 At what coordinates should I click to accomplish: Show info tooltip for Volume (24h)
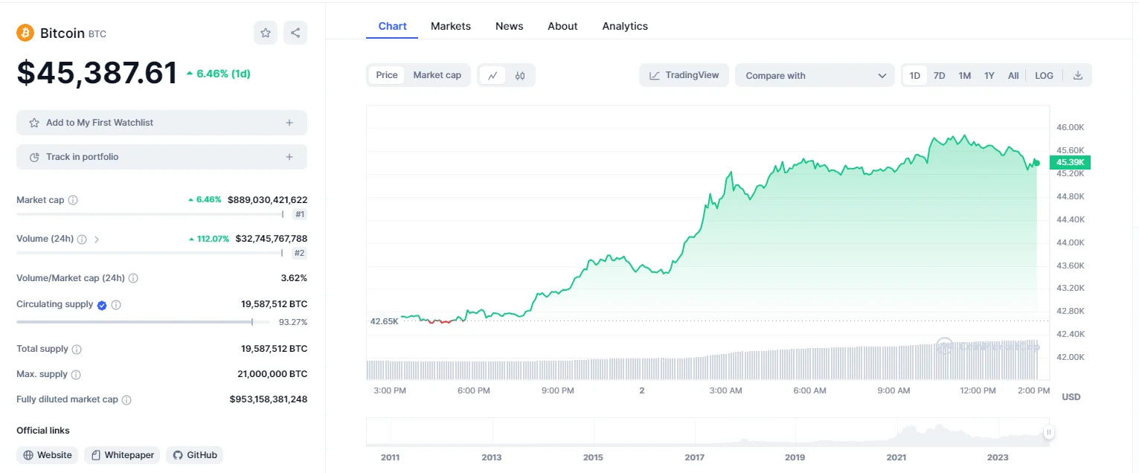click(x=82, y=239)
